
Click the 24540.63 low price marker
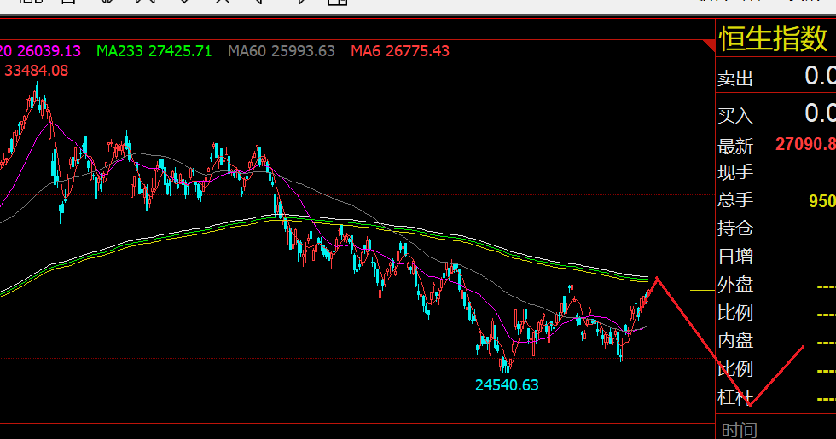(507, 385)
